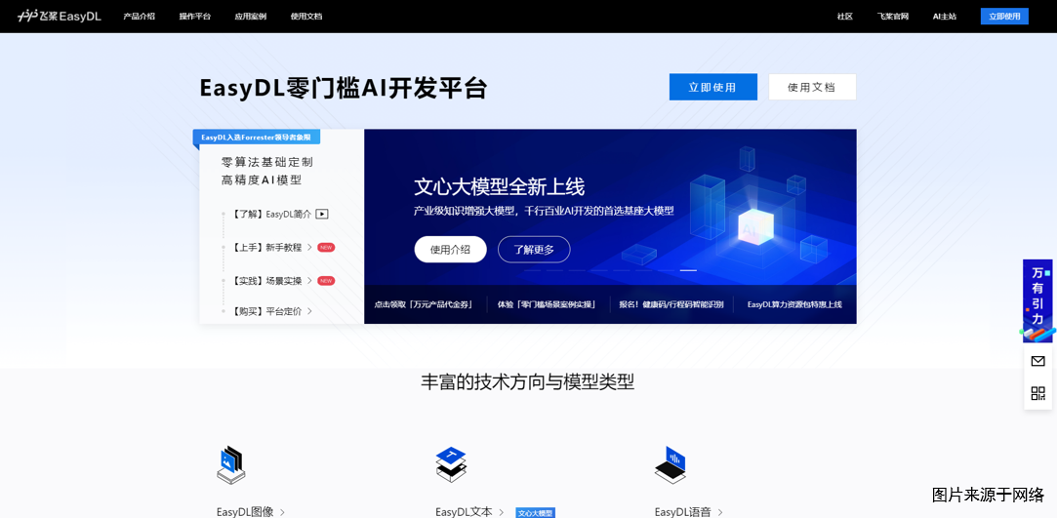
Task: Expand 【购买】平台定价 chevron entry
Action: click(x=309, y=311)
